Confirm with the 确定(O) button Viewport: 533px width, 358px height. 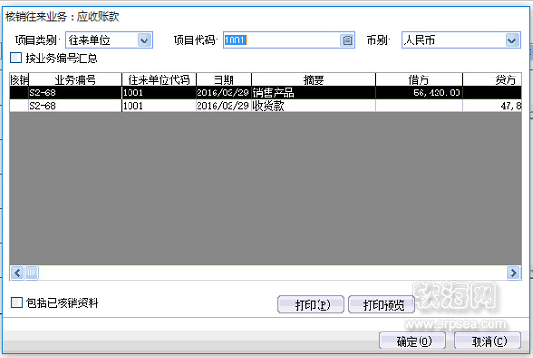click(x=412, y=340)
